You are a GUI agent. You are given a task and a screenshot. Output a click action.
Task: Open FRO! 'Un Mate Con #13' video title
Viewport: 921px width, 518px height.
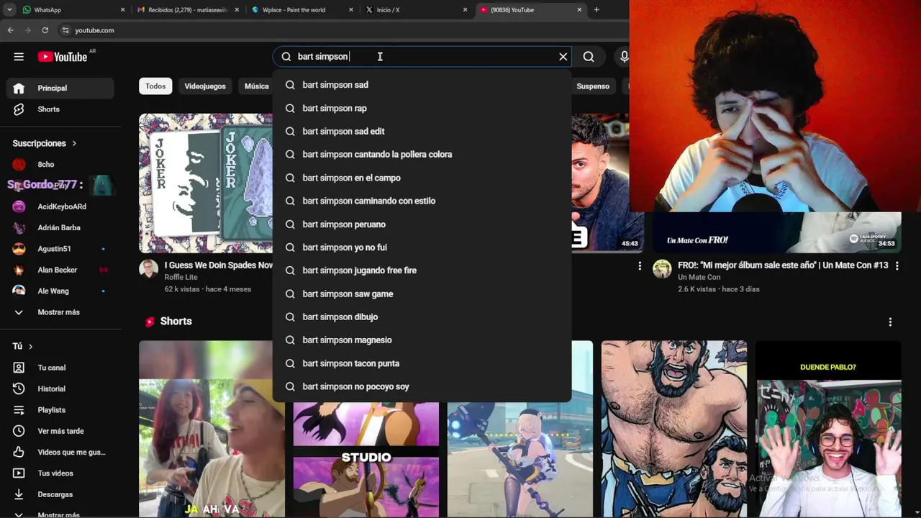[x=783, y=265]
